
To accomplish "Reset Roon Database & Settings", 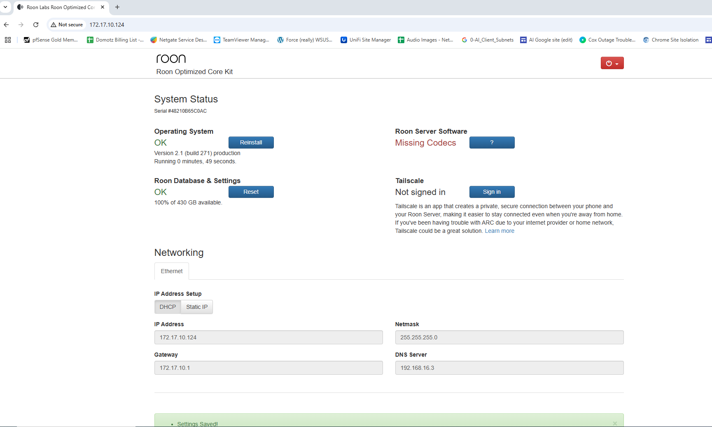I will [251, 192].
